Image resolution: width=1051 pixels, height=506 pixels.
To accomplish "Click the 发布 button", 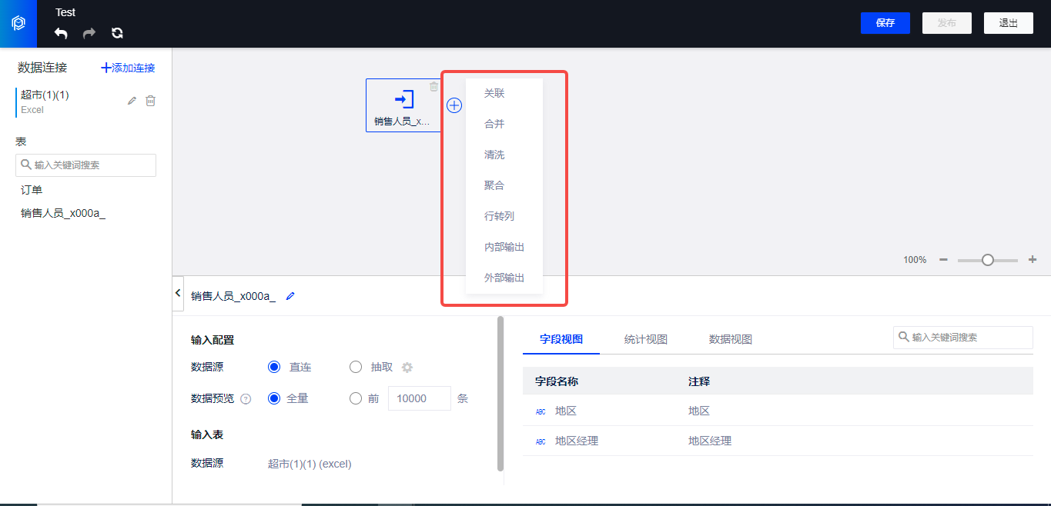I will point(947,23).
